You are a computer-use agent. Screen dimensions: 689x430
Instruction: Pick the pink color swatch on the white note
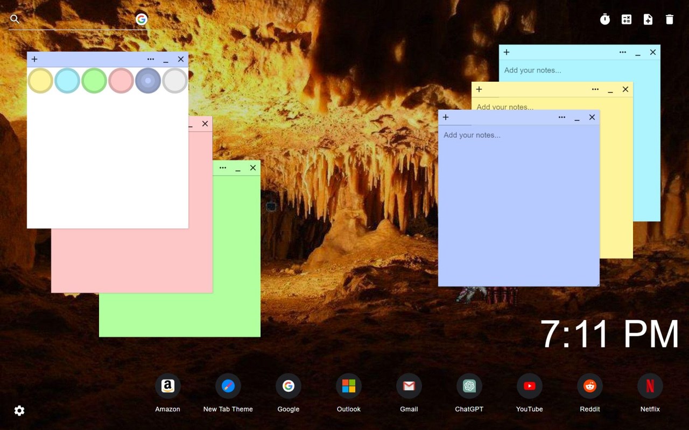[x=121, y=81]
